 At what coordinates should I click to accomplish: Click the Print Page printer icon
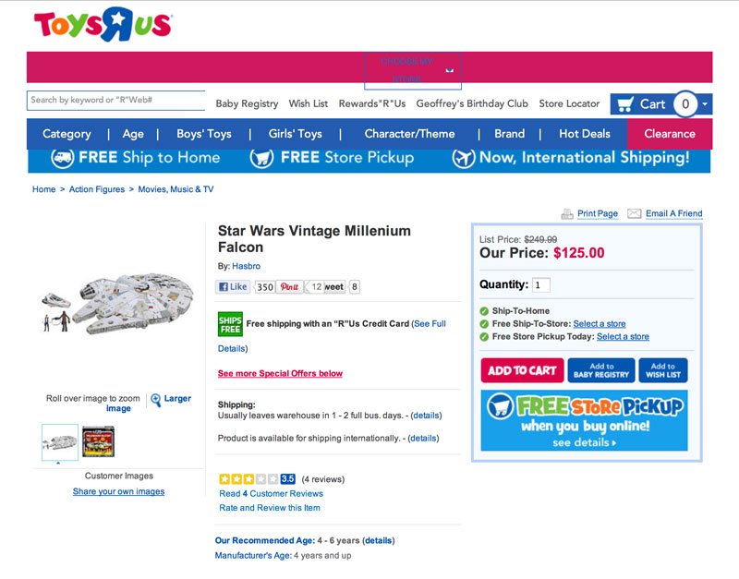click(x=567, y=213)
